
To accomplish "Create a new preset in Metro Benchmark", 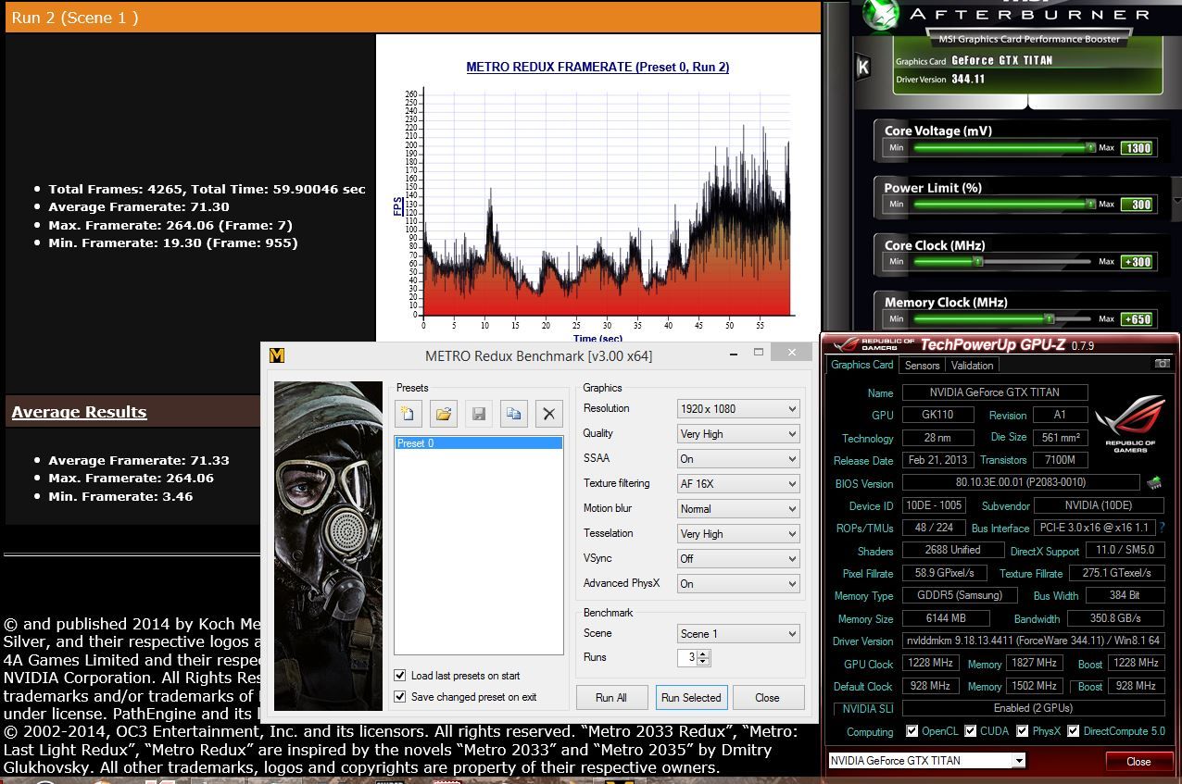I will click(x=409, y=414).
